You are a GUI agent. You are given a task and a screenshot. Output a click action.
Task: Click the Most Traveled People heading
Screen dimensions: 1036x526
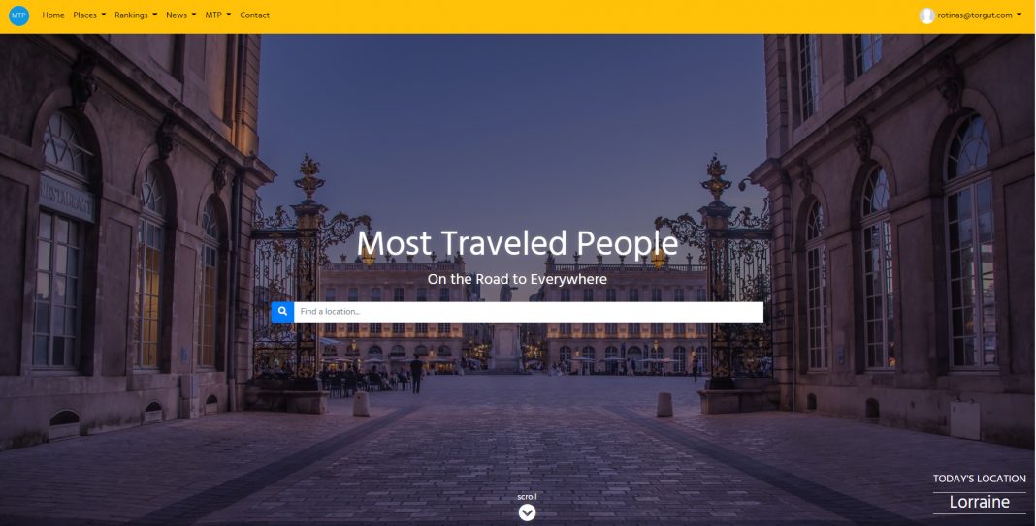[517, 243]
